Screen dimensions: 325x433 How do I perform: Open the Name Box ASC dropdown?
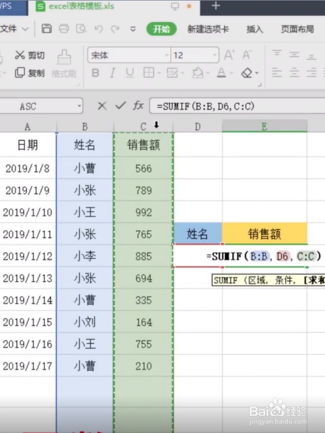(79, 106)
